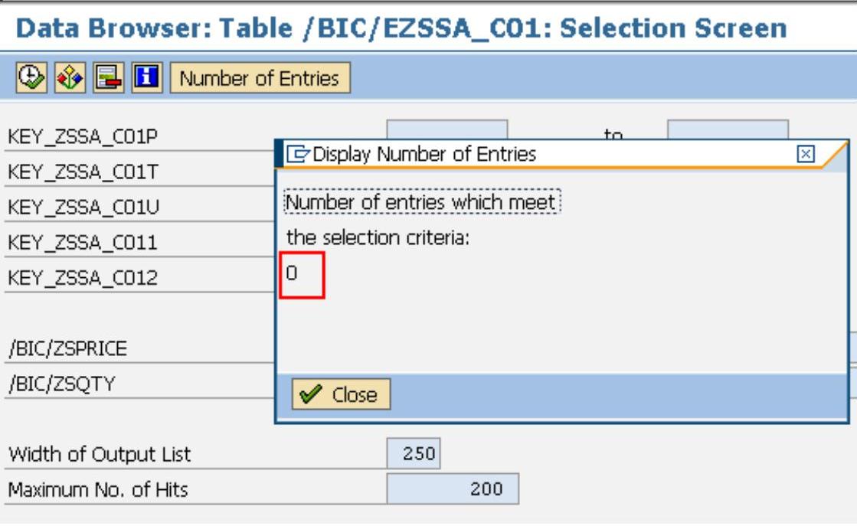The image size is (857, 526).
Task: Focus the Maximum No. of Hits field
Action: [x=453, y=488]
